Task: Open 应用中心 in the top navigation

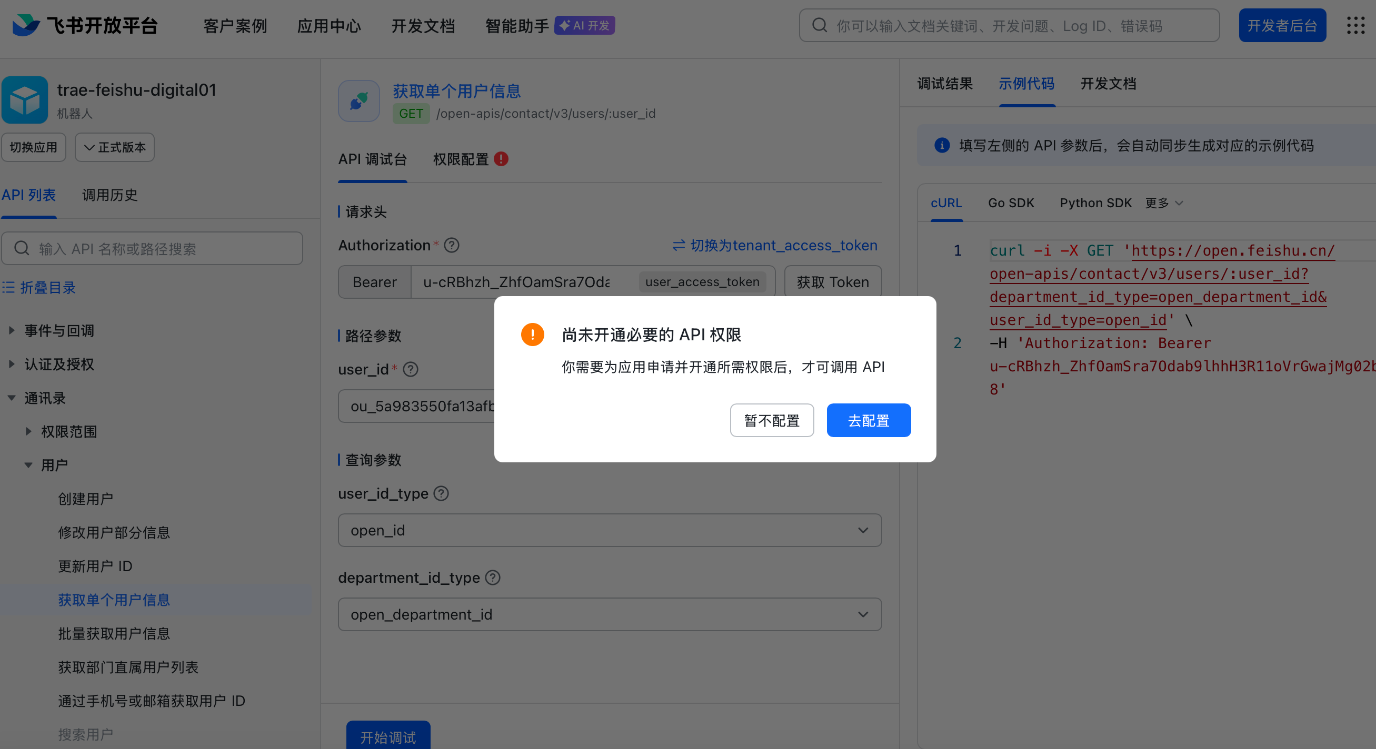Action: (x=329, y=26)
